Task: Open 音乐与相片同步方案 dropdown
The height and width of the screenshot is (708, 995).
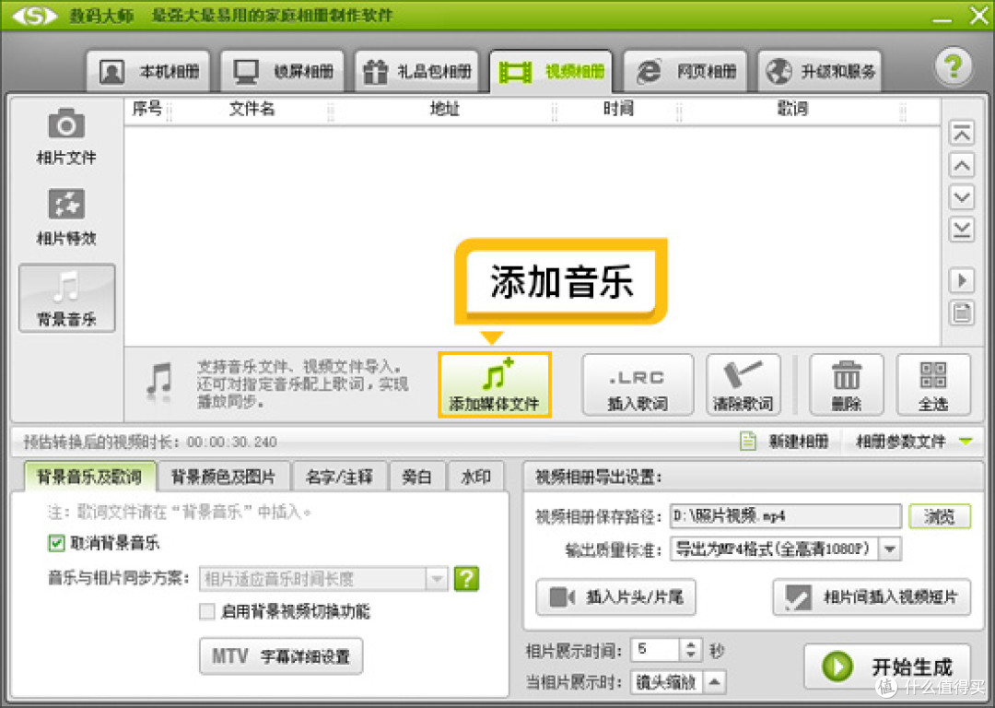Action: (323, 578)
